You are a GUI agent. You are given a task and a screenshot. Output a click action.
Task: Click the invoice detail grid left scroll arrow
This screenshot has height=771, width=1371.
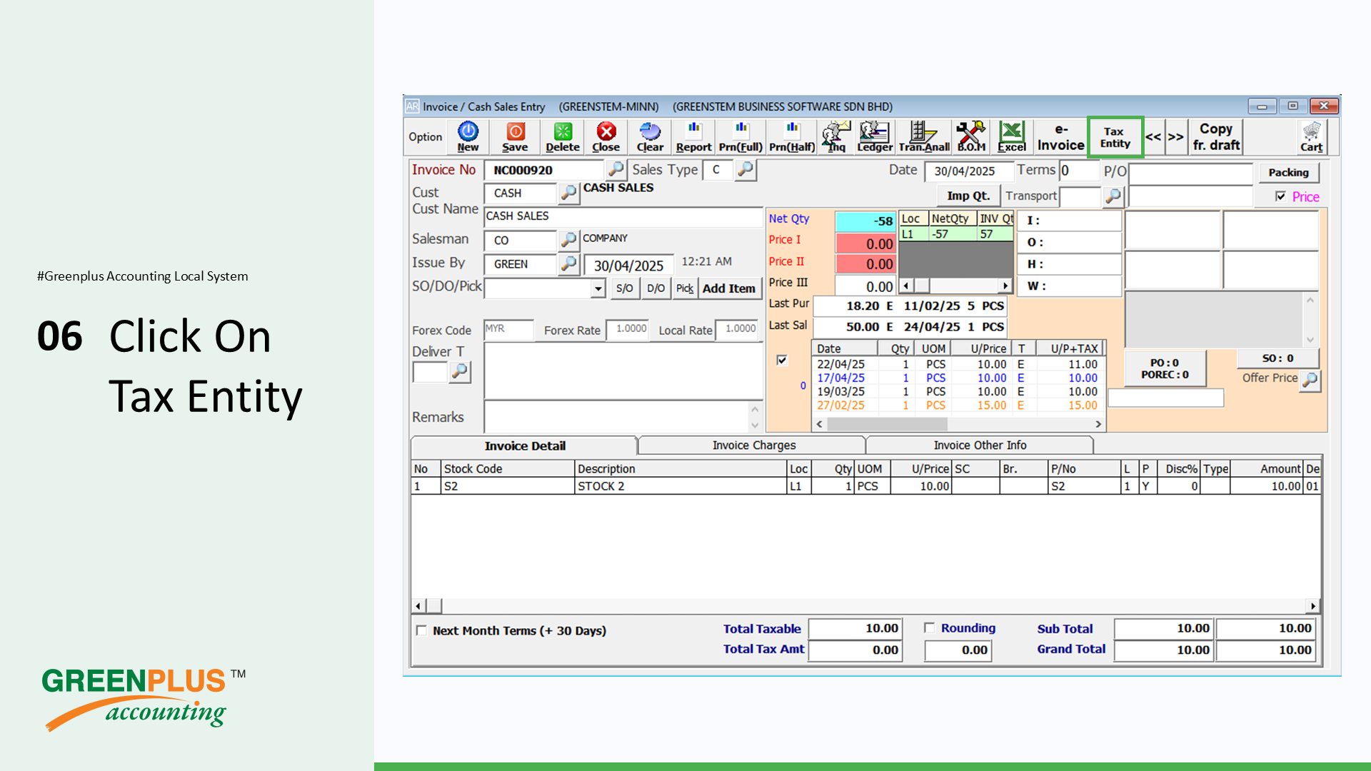point(418,606)
